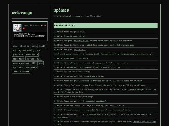This screenshot has height=126, width=169.
Task: Click the RECENT UPDATES header bar
Action: tap(105, 26)
